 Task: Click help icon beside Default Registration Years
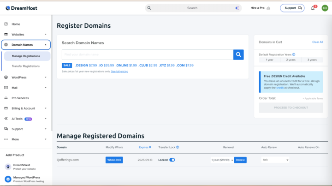pyautogui.click(x=294, y=54)
